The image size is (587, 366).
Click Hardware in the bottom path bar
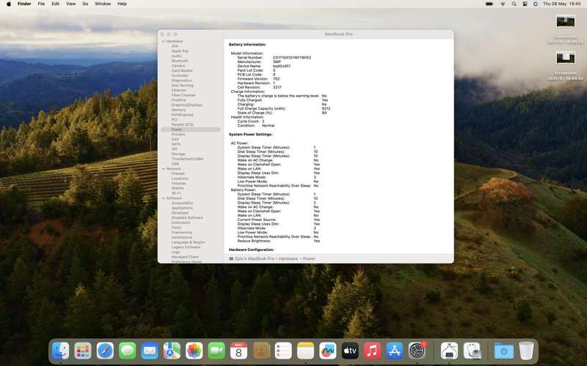(x=288, y=258)
